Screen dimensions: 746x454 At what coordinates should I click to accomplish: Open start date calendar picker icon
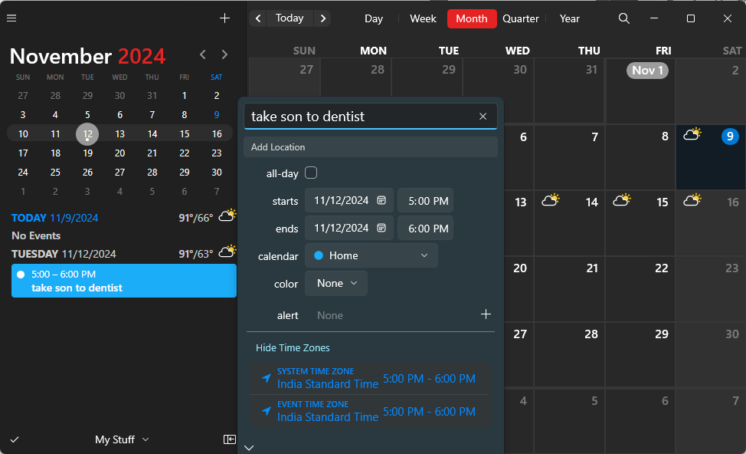[381, 201]
